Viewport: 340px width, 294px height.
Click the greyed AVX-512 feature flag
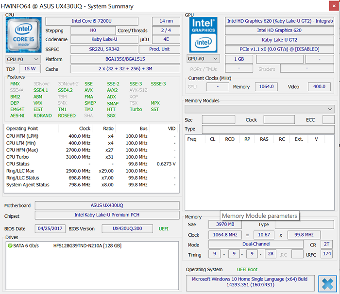[x=138, y=90]
